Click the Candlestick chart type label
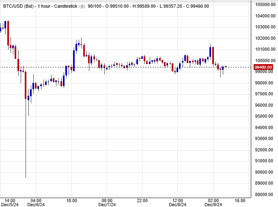278x207 pixels. coord(66,6)
